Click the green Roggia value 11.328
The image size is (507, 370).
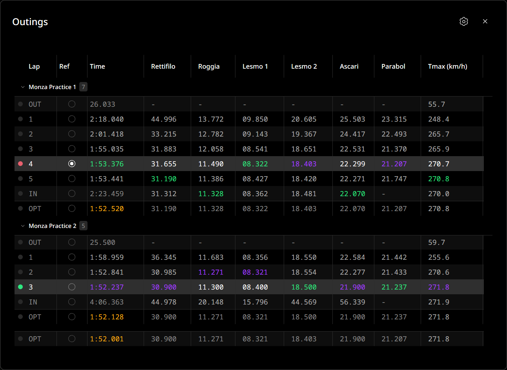point(211,194)
